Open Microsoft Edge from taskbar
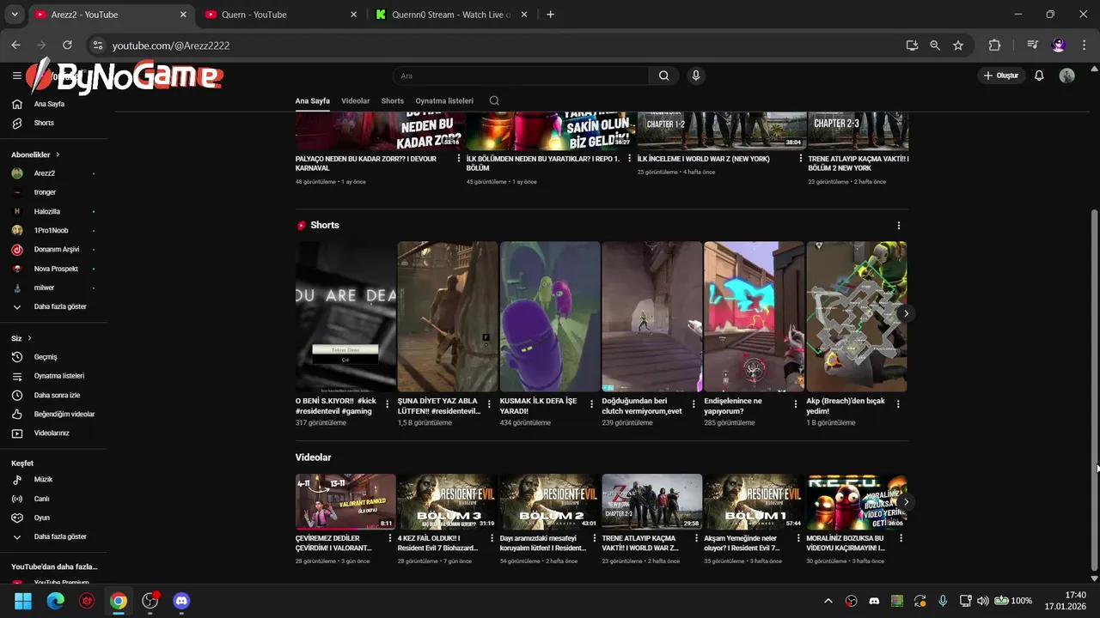Screen dimensions: 1100x618 (x=55, y=601)
